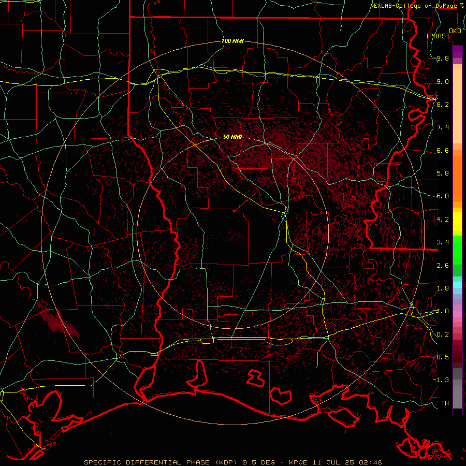Click the [PHAS] label above the legend

coord(438,36)
